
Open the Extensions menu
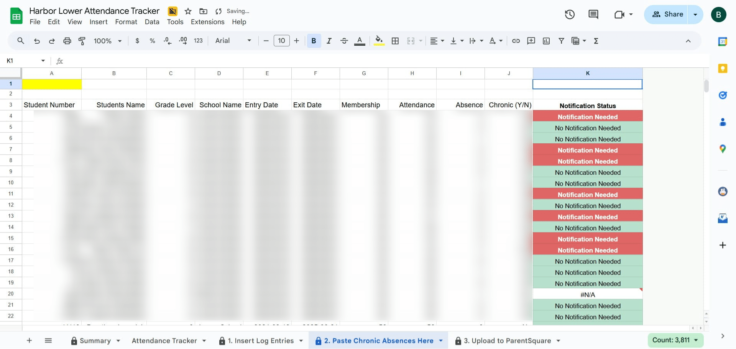(207, 22)
